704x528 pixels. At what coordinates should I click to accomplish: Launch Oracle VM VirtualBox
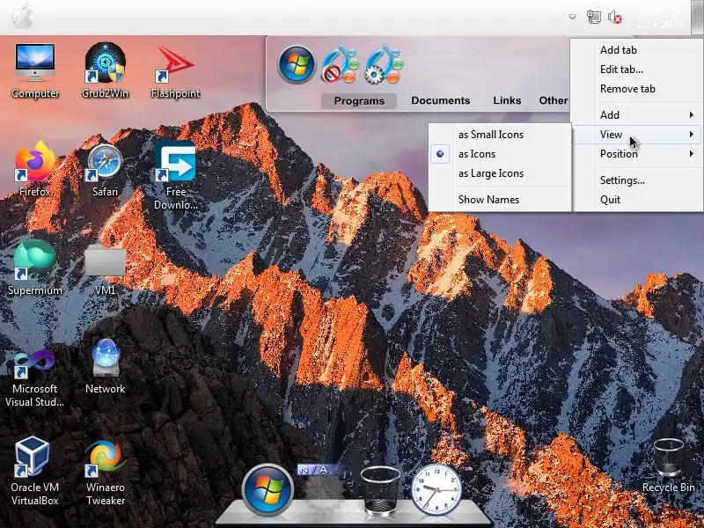35,472
